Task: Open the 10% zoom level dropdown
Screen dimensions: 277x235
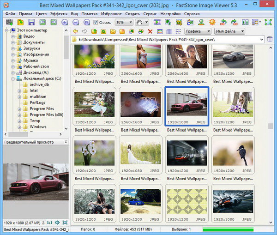Action: (123, 22)
